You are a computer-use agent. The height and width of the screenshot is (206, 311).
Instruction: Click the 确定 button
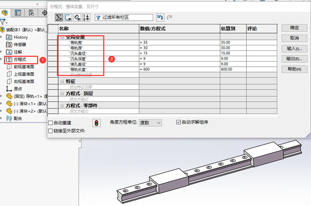(294, 28)
